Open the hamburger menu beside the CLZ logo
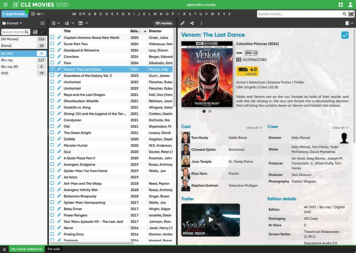This screenshot has width=356, height=253. [5, 5]
